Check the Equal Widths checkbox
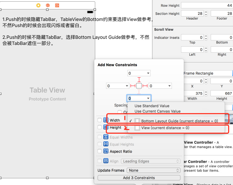Viewport: 233px width, 185px height. click(x=100, y=137)
